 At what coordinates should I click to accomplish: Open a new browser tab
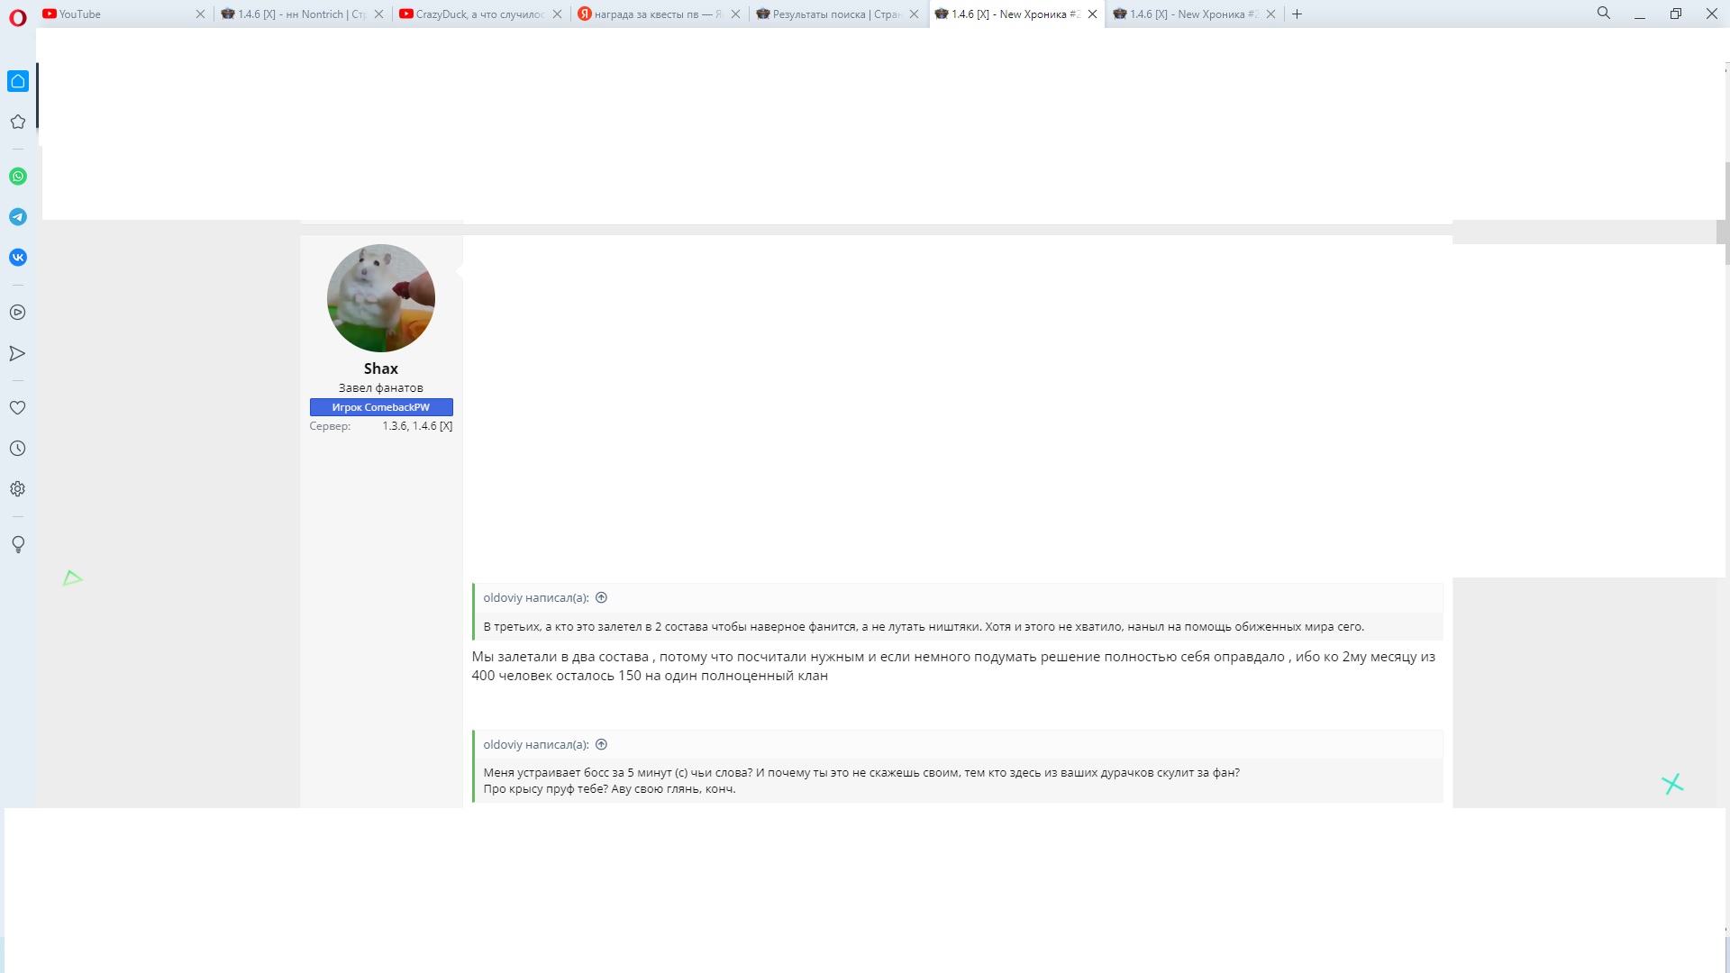[x=1297, y=14]
